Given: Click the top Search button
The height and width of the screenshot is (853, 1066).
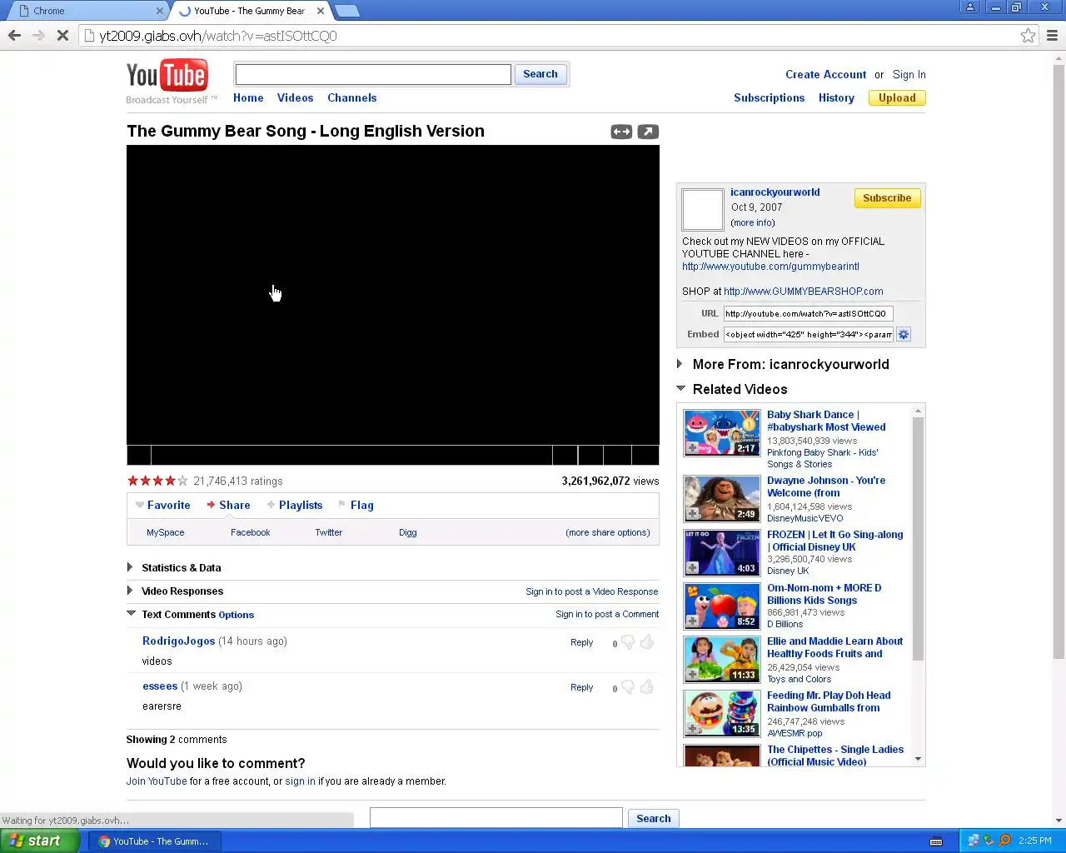Looking at the screenshot, I should coord(540,74).
